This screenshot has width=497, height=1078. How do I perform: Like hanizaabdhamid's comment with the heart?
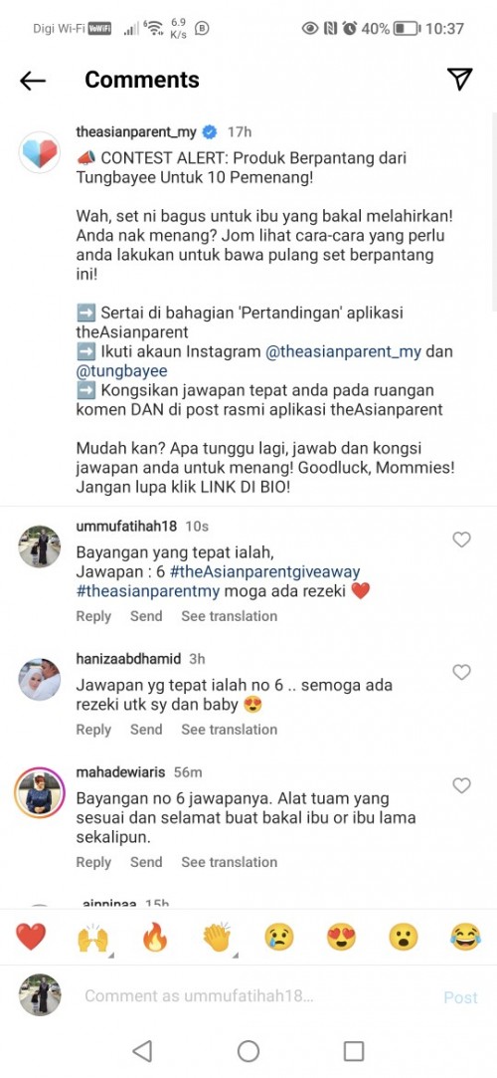pos(462,672)
